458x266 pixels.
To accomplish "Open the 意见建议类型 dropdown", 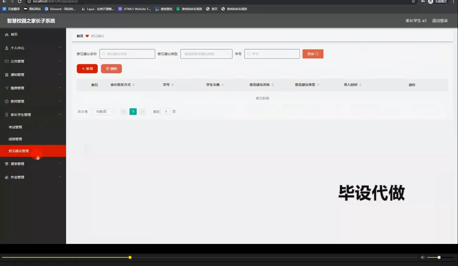I will (x=206, y=54).
